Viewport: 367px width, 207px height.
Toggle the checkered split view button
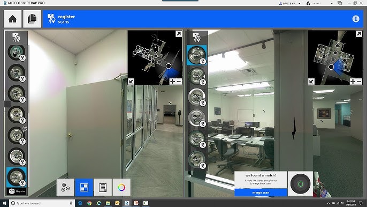tap(84, 187)
